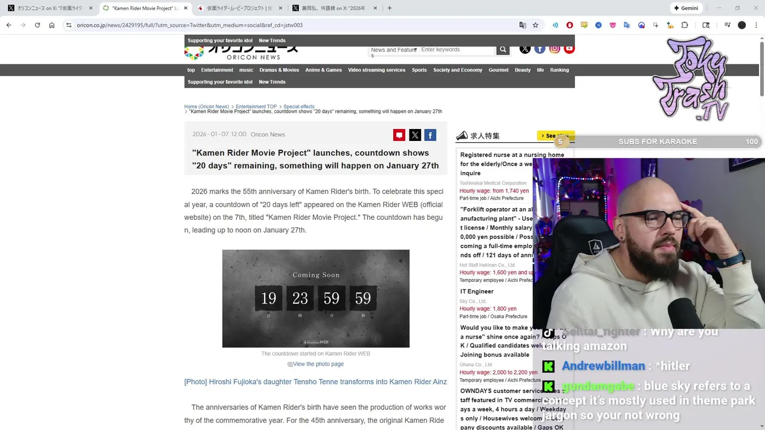The image size is (765, 430).
Task: Open the Google Translate page icon
Action: click(523, 25)
